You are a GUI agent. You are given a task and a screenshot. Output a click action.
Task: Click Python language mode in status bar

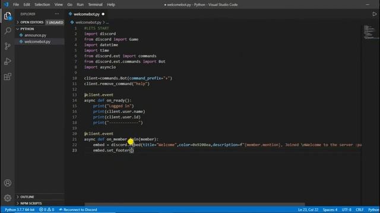pyautogui.click(x=373, y=209)
